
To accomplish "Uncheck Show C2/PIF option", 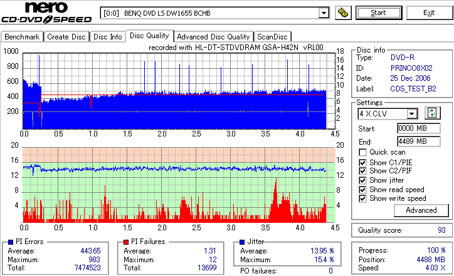I will point(362,171).
